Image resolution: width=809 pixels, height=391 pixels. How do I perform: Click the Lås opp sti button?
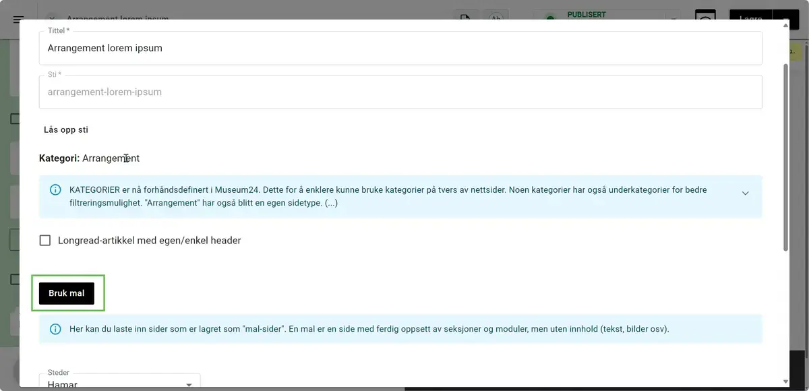[66, 130]
